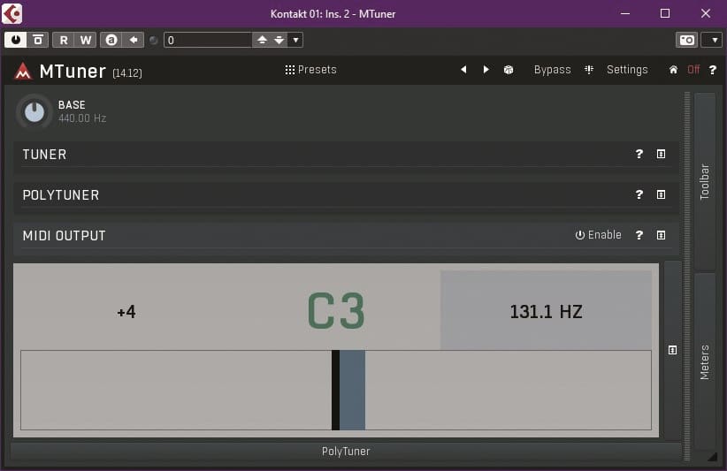This screenshot has width=727, height=471.
Task: Click the tuner display popup icon at right
Action: [x=673, y=350]
